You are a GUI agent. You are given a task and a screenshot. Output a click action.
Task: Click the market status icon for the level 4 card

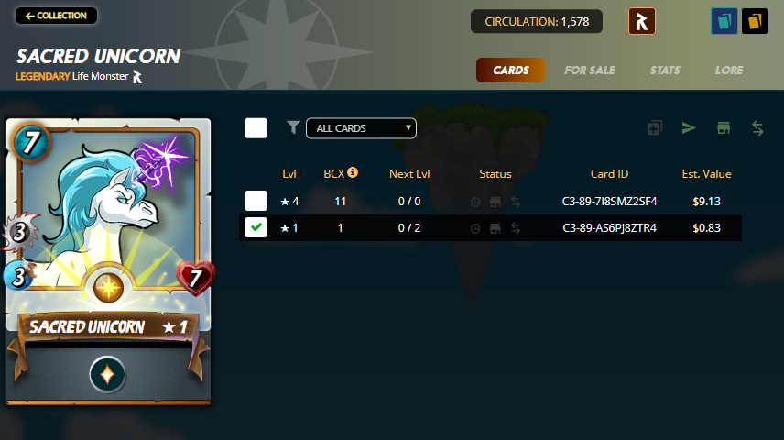point(495,202)
